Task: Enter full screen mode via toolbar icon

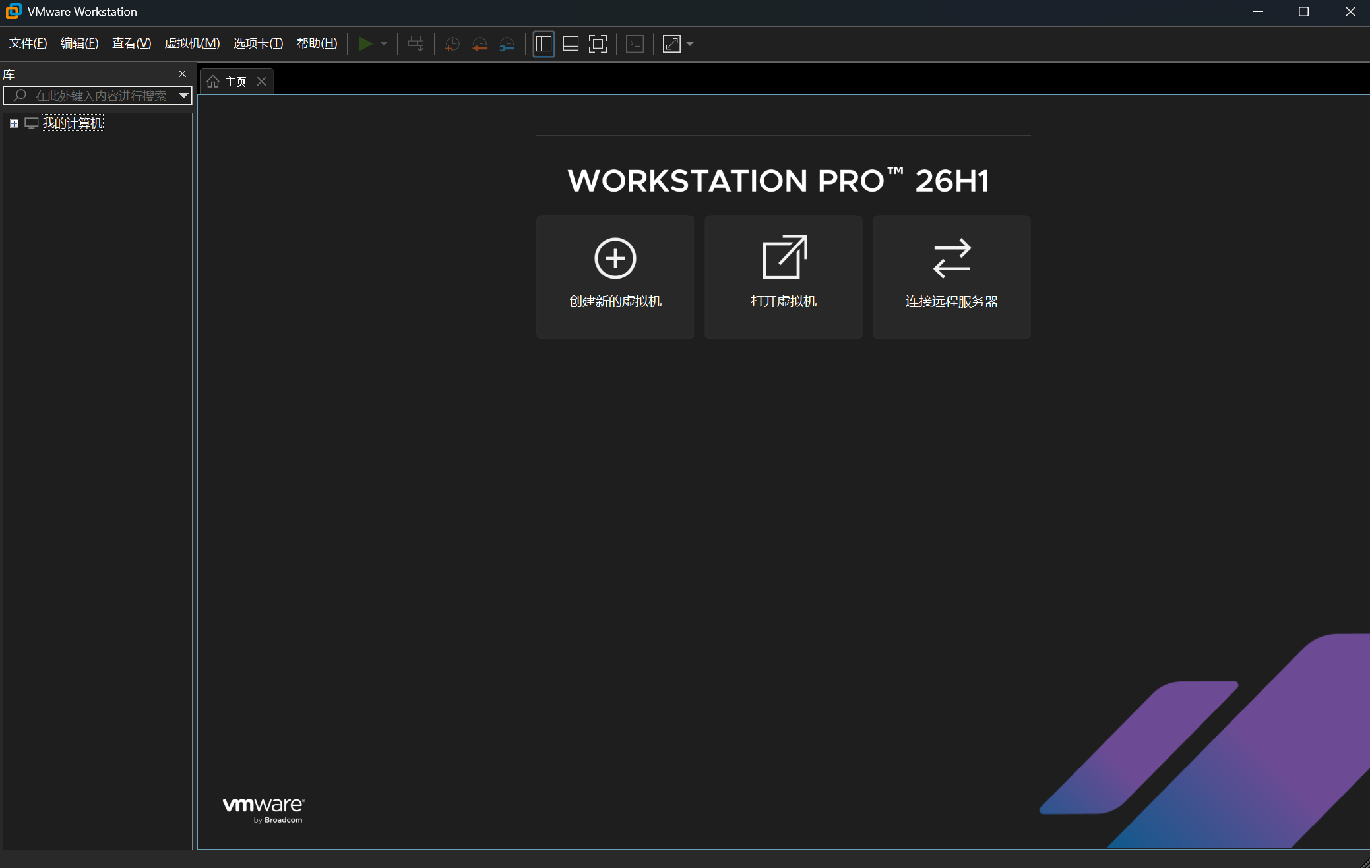Action: 598,44
